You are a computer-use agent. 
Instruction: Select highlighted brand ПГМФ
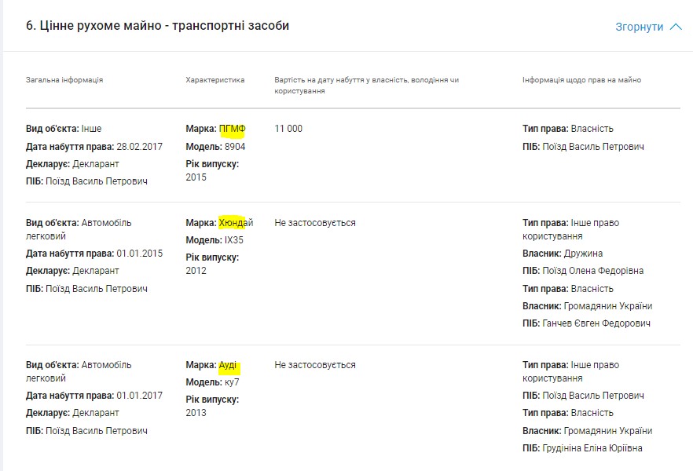click(233, 129)
